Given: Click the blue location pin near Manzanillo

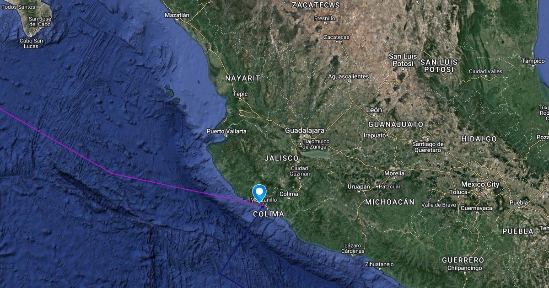Looking at the screenshot, I should (259, 193).
